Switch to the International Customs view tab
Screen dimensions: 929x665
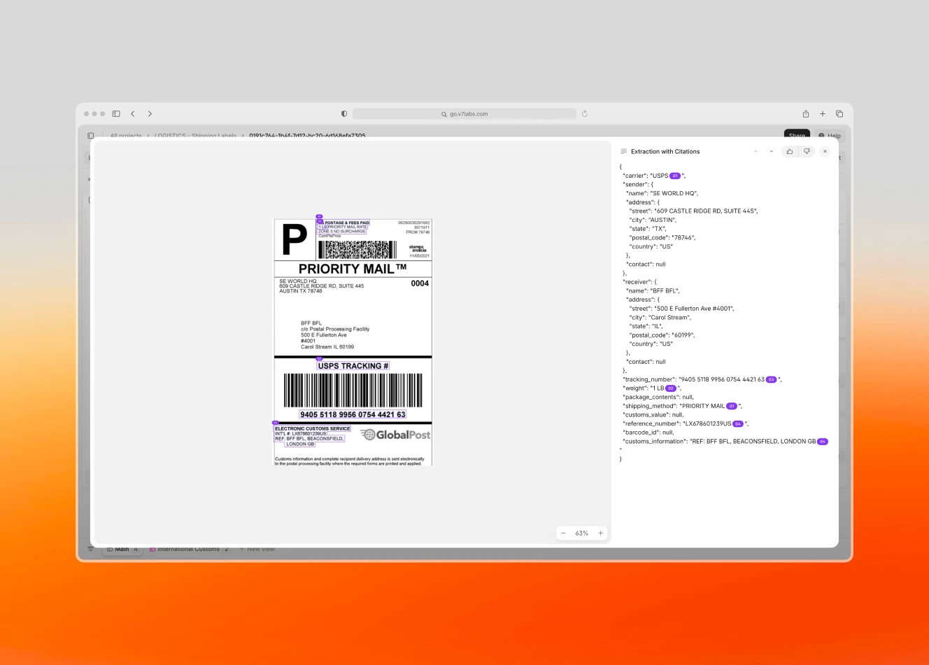(x=189, y=549)
